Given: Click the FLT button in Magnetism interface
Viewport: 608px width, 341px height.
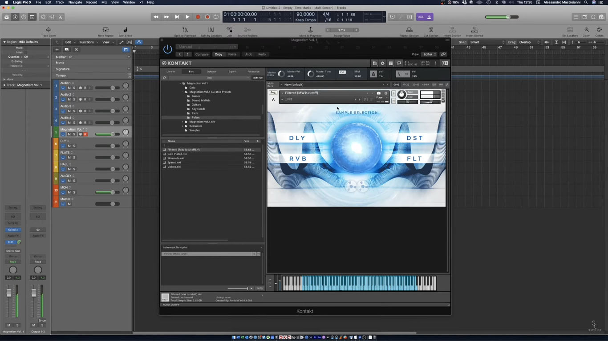Looking at the screenshot, I should click(x=414, y=159).
